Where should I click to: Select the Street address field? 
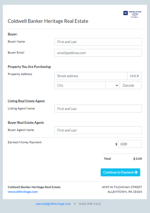[91, 76]
